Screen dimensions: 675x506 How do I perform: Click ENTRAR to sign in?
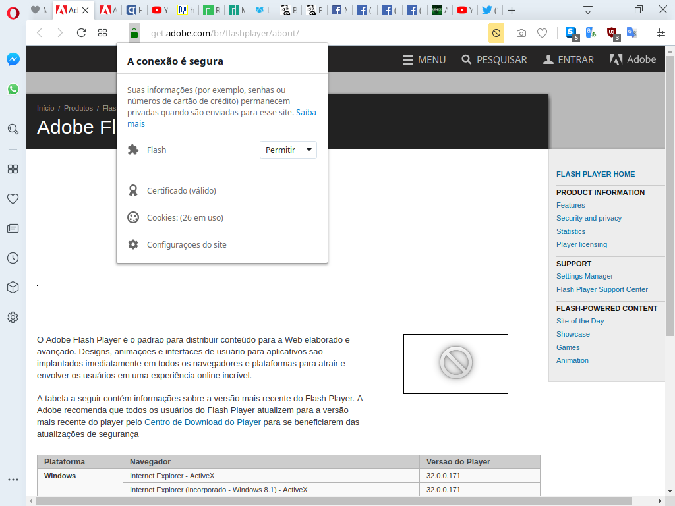click(568, 60)
